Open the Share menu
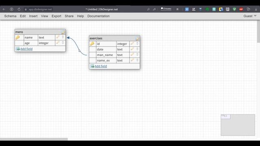The height and width of the screenshot is (146, 260). [x=69, y=16]
